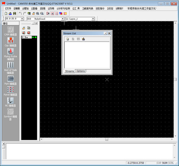179x166 pixels.
Task: Click the horizontal scrollbar thumb below canvas
Action: pyautogui.click(x=107, y=139)
